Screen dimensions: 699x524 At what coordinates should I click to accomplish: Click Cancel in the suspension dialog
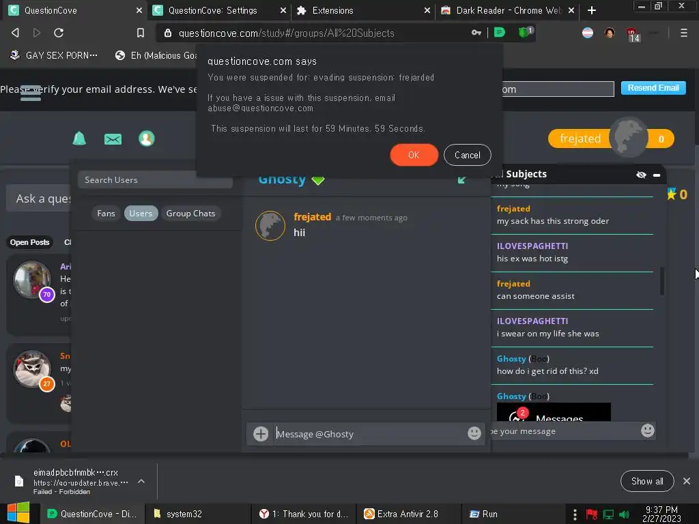[x=467, y=155]
